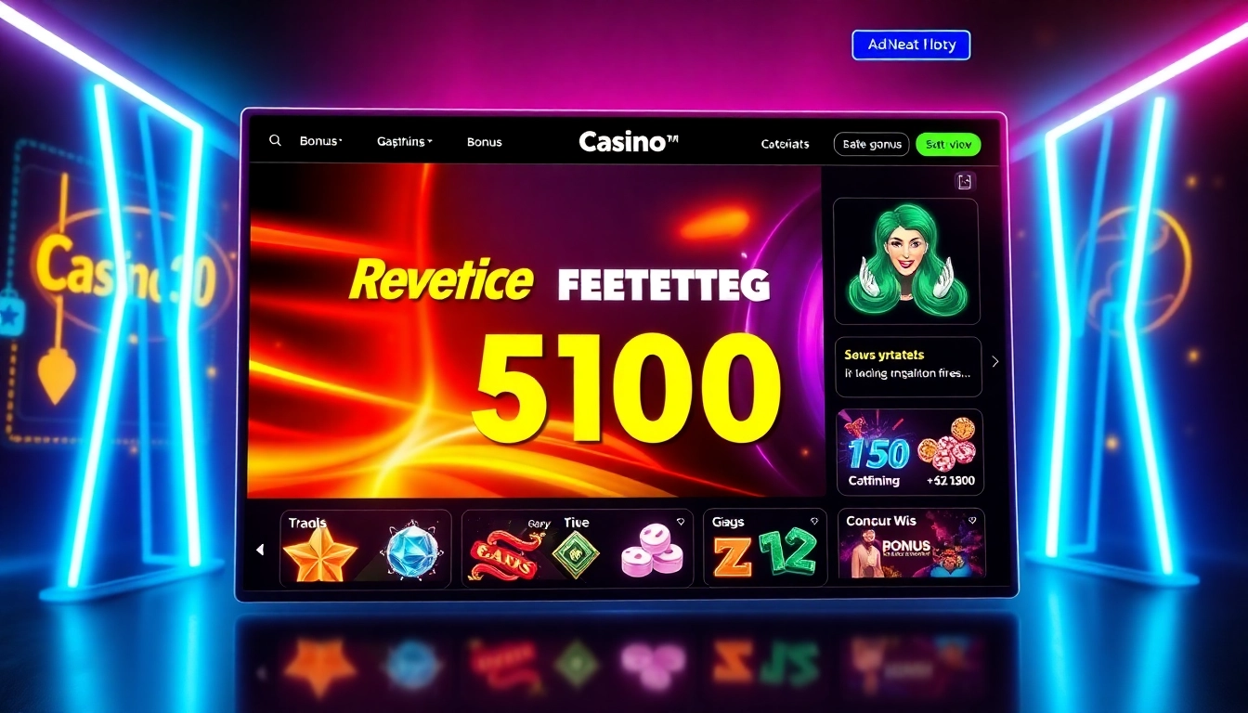Click the Casino logo
Screen dimensions: 1248x713
(x=629, y=141)
